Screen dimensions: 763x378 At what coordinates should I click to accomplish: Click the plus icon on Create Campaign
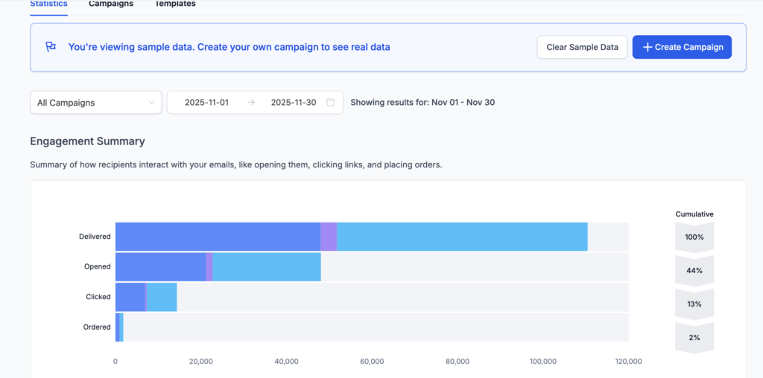tap(647, 47)
